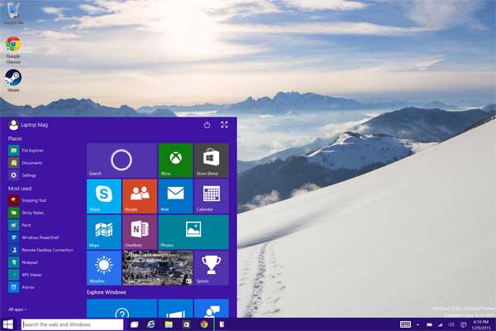Click the Search the web and Windows box
496x331 pixels.
click(72, 324)
